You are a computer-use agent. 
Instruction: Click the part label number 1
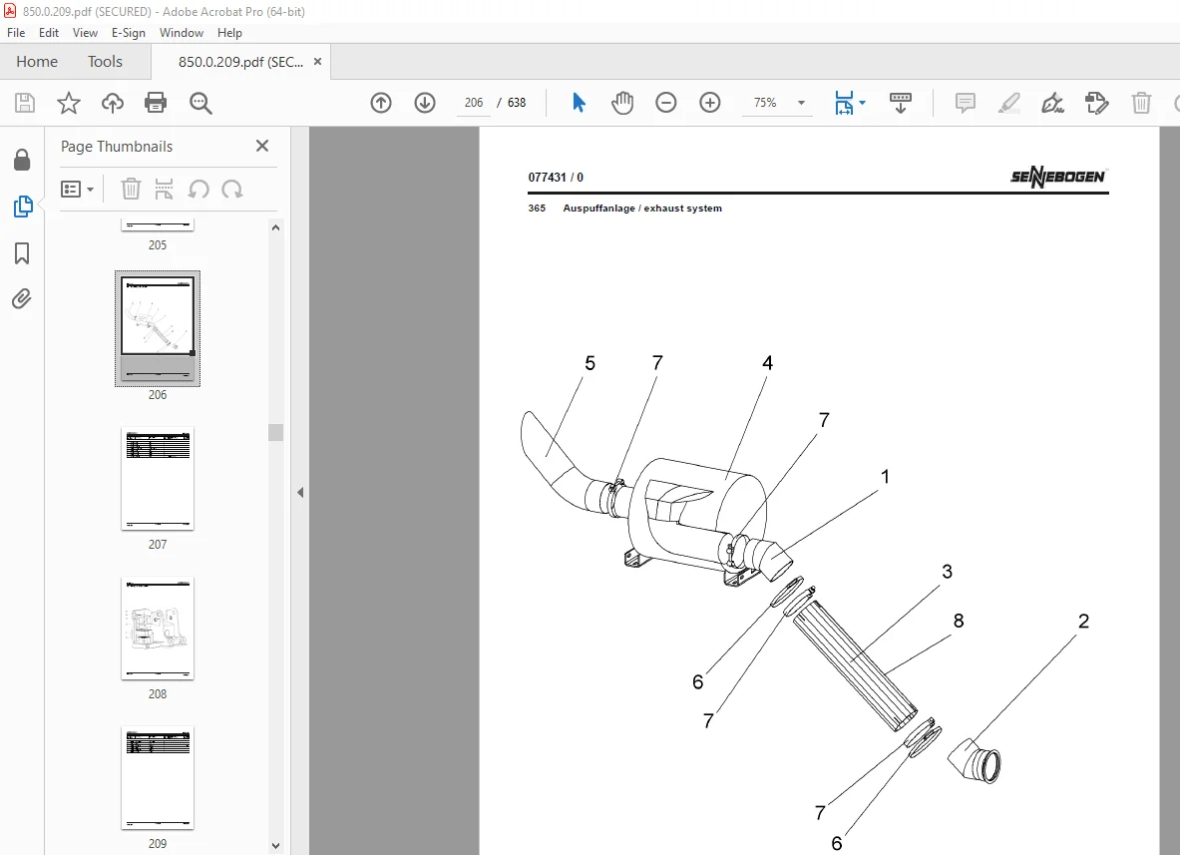885,477
